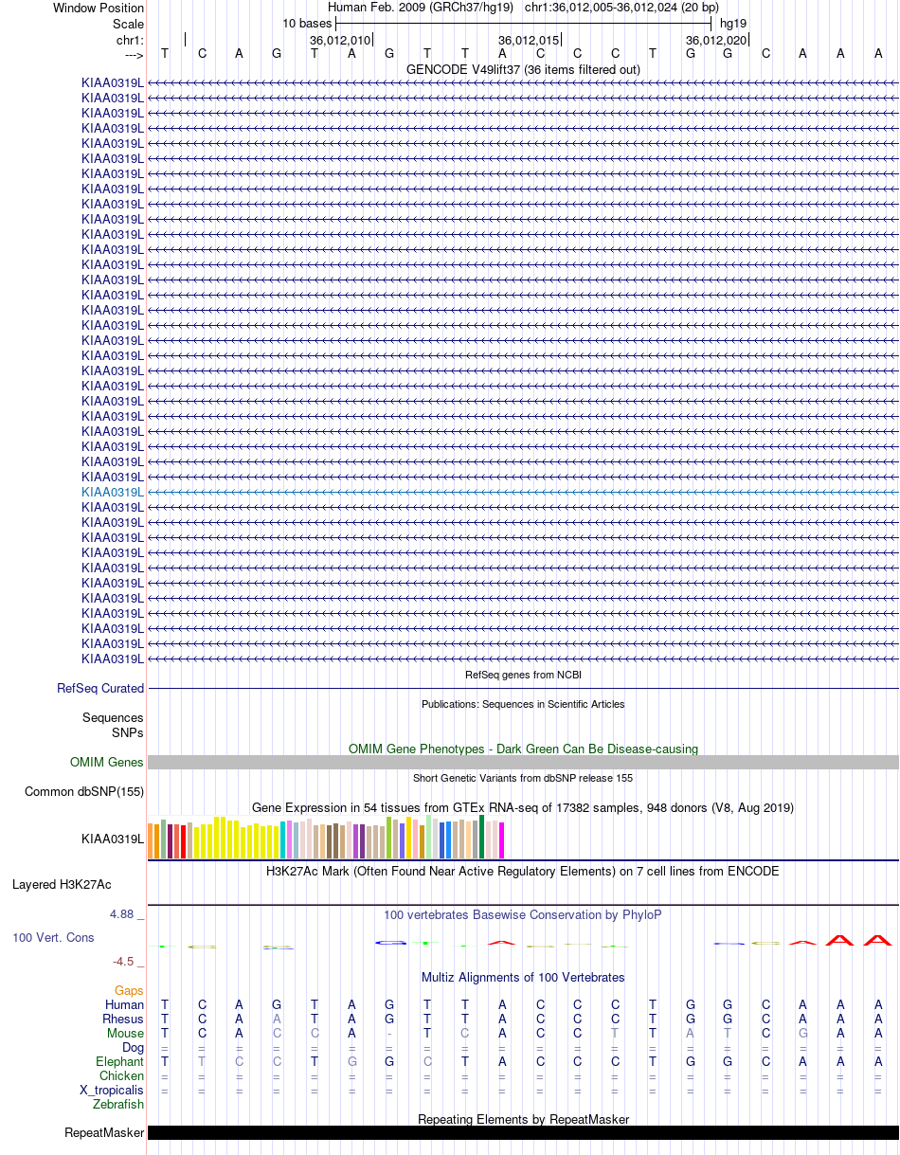Select the Rhesus alignment row label
Image resolution: width=900 pixels, height=1155 pixels.
tap(123, 1019)
